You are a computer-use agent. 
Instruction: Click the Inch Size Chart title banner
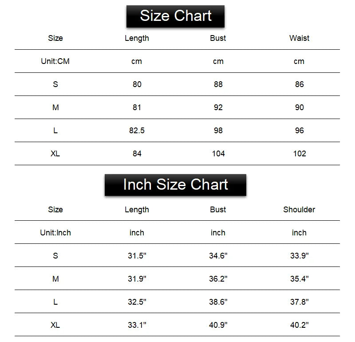(x=175, y=185)
